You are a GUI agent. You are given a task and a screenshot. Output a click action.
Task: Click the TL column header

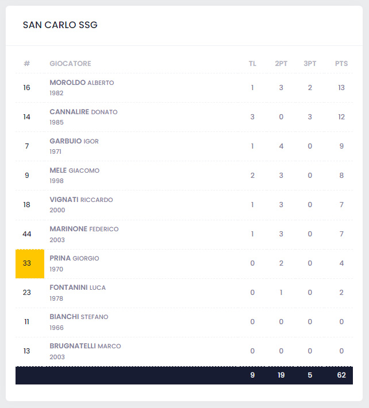[x=252, y=64]
